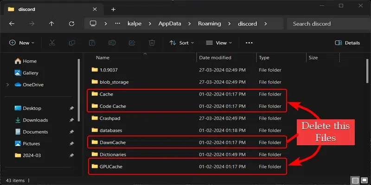Click the Copy icon in toolbar

pyautogui.click(x=72, y=43)
